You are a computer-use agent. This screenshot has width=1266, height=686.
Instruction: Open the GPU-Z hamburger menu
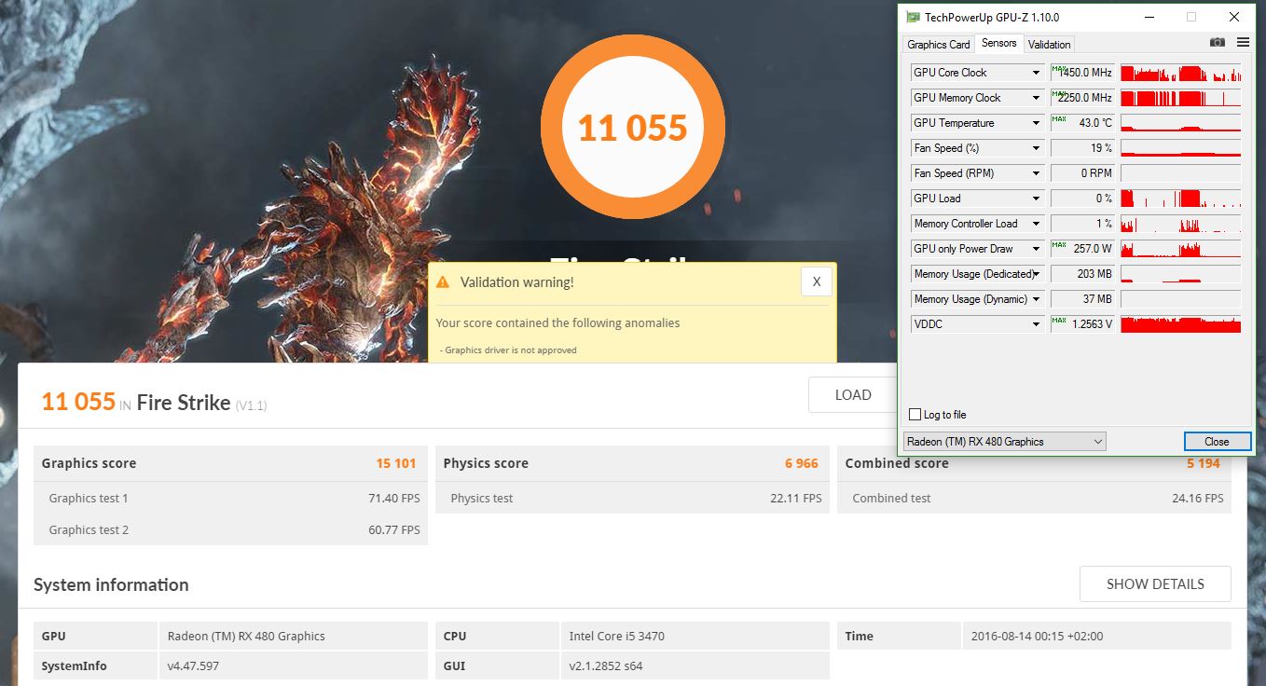1243,43
